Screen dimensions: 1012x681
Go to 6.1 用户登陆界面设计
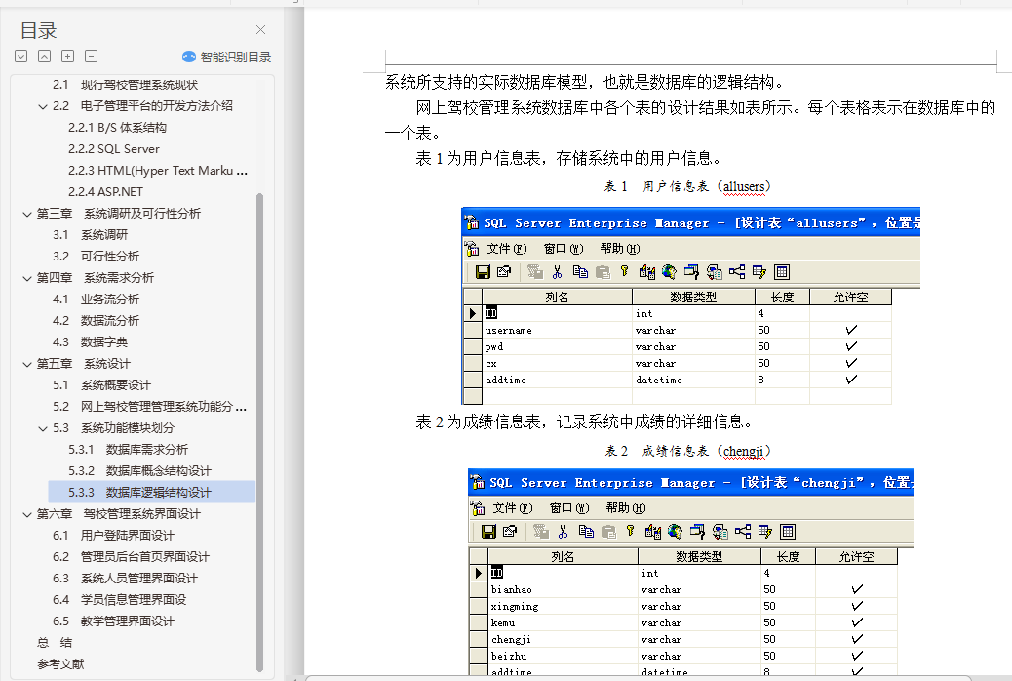[114, 535]
